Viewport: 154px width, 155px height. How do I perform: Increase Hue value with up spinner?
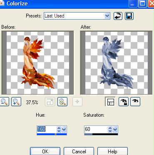(59, 128)
